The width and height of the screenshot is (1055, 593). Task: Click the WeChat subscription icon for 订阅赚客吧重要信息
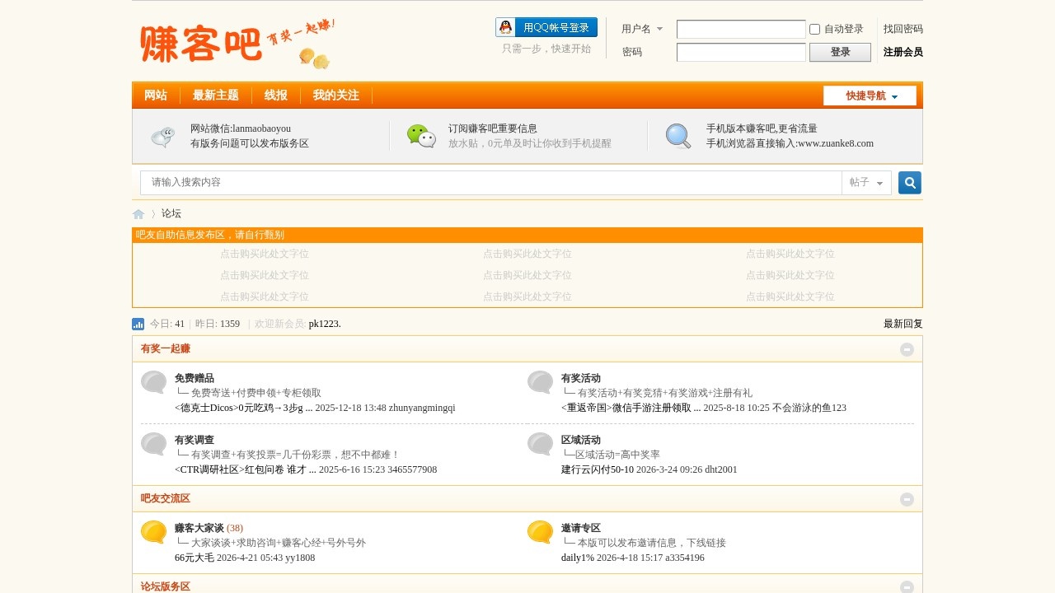pos(421,136)
